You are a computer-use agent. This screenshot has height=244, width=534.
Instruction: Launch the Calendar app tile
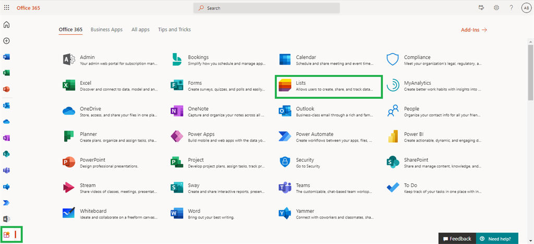(x=326, y=60)
